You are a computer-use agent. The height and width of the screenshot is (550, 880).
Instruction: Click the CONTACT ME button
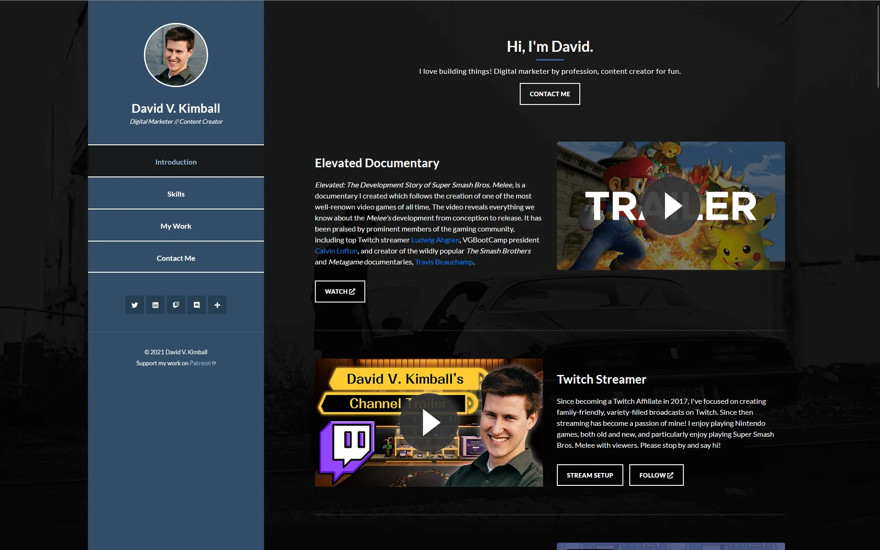point(549,93)
